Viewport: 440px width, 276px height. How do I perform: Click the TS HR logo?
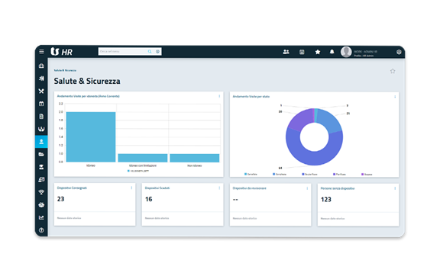(61, 52)
